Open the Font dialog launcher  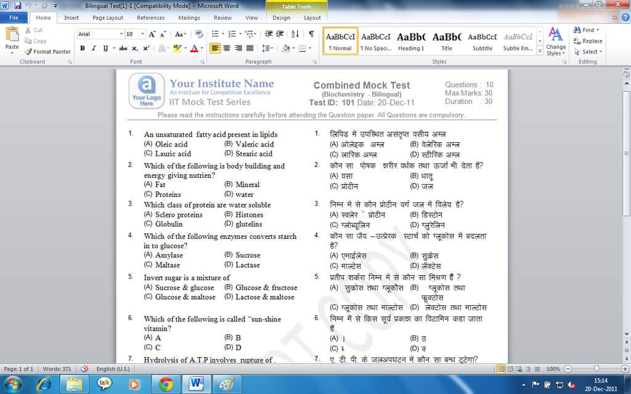pyautogui.click(x=202, y=62)
